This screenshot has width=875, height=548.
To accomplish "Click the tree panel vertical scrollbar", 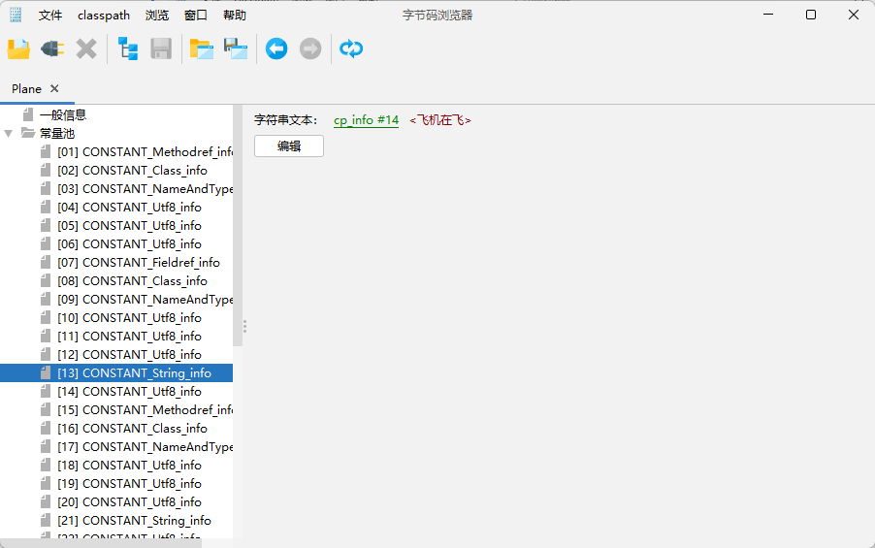I will click(238, 223).
